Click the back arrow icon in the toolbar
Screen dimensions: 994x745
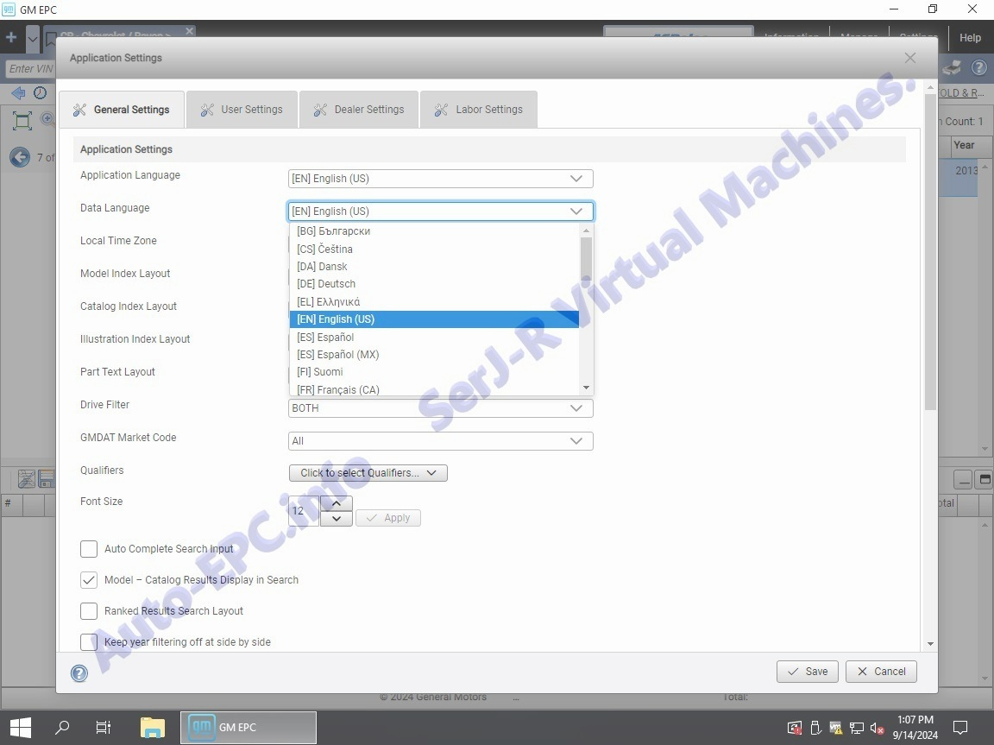18,93
